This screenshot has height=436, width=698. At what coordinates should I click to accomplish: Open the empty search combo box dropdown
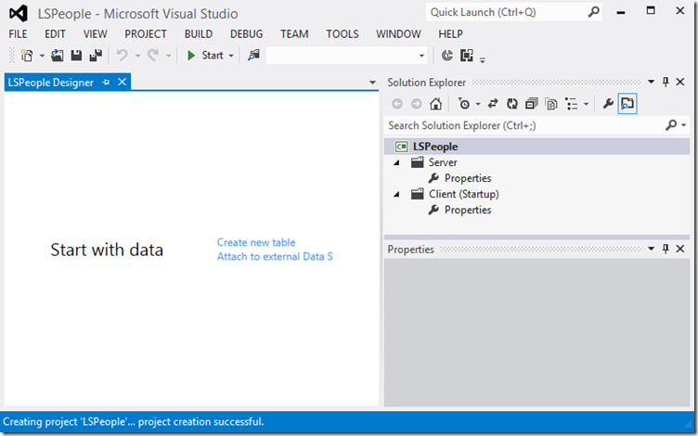(x=421, y=56)
